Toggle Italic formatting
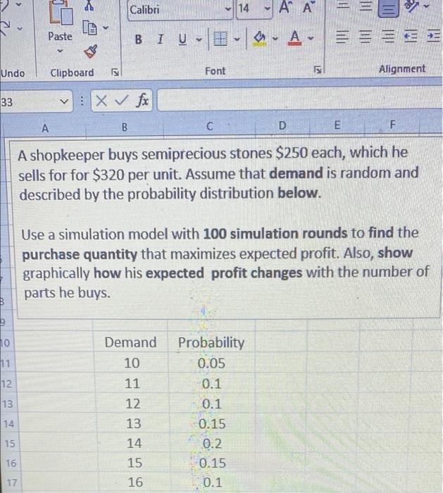This screenshot has height=493, width=443. 161,39
